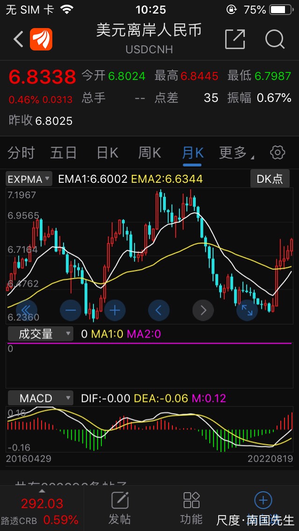Open the search magnifier icon
The width and height of the screenshot is (299, 531).
click(x=275, y=39)
